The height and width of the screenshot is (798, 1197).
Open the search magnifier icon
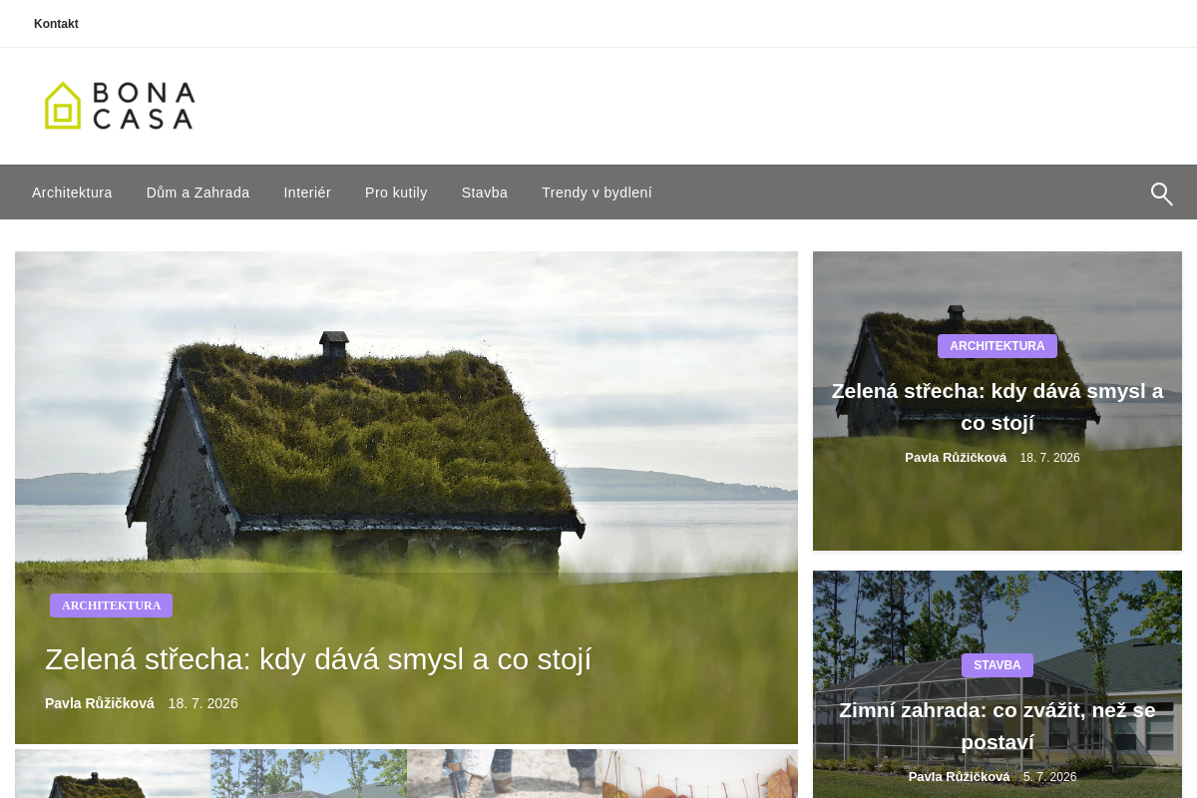1161,194
